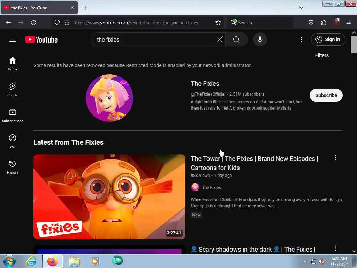
Task: Click scrollbar down arrow
Action: point(354,251)
